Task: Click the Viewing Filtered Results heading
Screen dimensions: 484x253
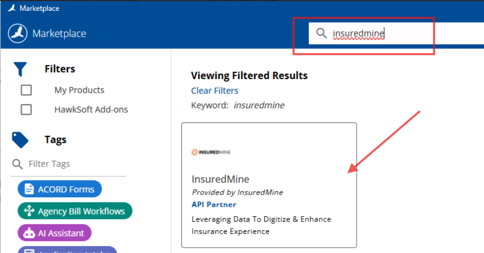Action: pos(249,75)
